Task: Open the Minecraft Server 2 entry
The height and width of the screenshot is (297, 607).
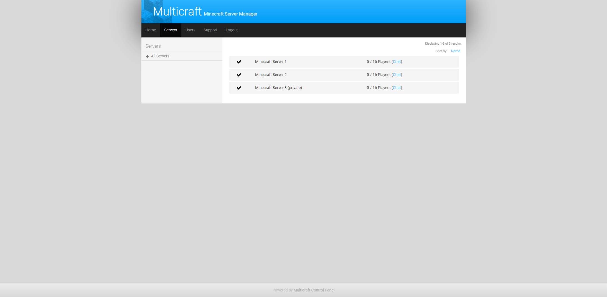Action: point(271,75)
